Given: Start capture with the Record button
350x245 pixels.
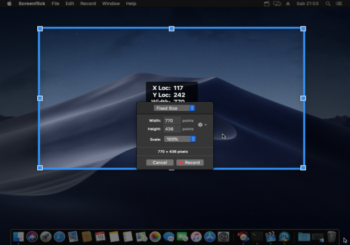Looking at the screenshot, I should [190, 163].
